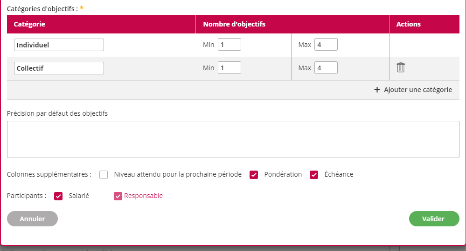
Task: Focus the Individuel category name field
Action: tap(59, 45)
